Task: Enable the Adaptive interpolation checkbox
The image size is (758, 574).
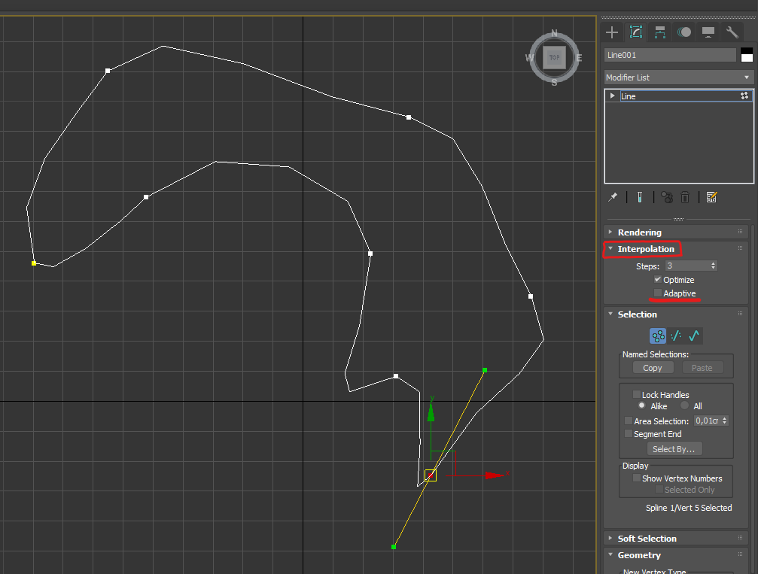Action: (658, 293)
